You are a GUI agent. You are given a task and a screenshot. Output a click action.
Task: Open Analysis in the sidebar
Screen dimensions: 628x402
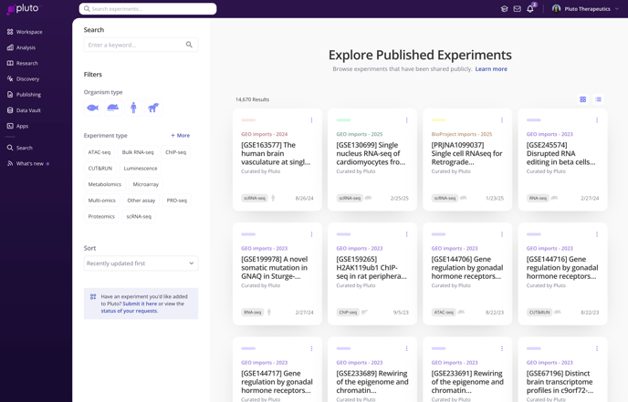coord(21,47)
